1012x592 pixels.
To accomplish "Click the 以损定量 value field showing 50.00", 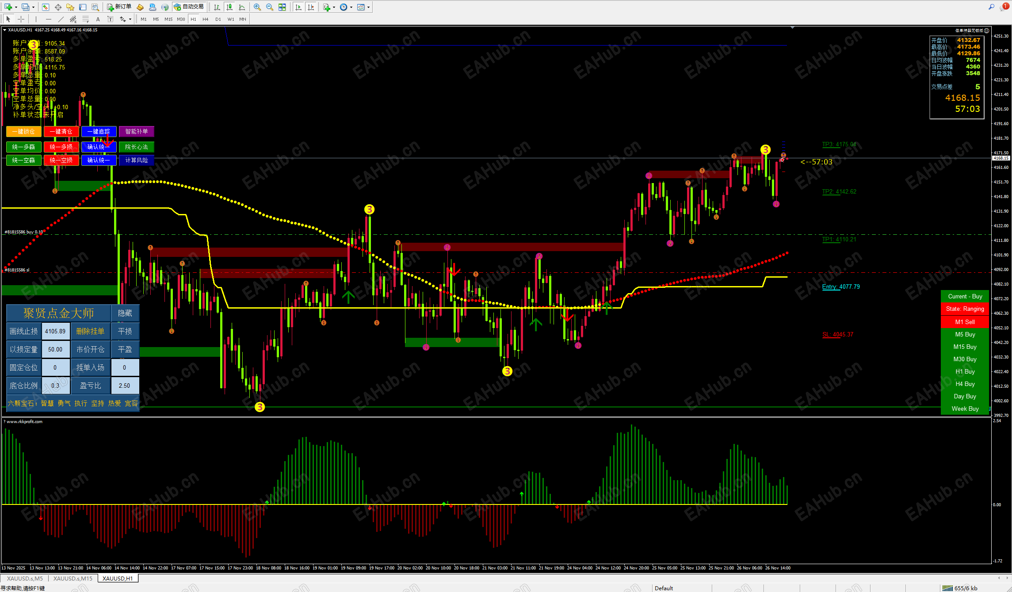I will pyautogui.click(x=55, y=349).
